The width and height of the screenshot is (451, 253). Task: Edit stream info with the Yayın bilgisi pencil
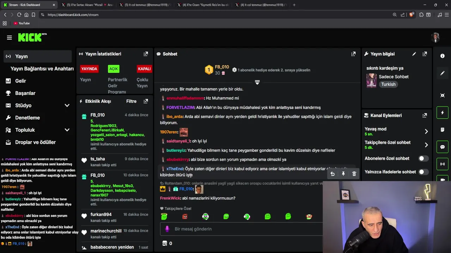pyautogui.click(x=414, y=54)
